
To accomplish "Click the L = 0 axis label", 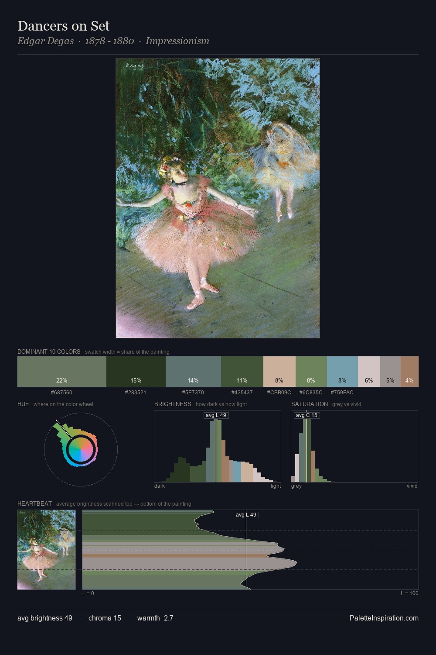I will pyautogui.click(x=88, y=593).
